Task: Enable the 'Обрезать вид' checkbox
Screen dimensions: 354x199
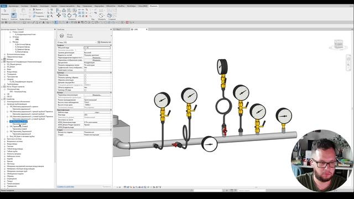Action: [x=85, y=75]
